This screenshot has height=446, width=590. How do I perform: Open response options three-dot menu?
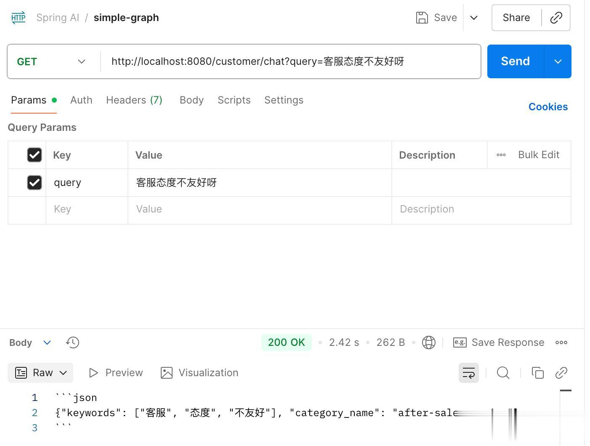[561, 342]
